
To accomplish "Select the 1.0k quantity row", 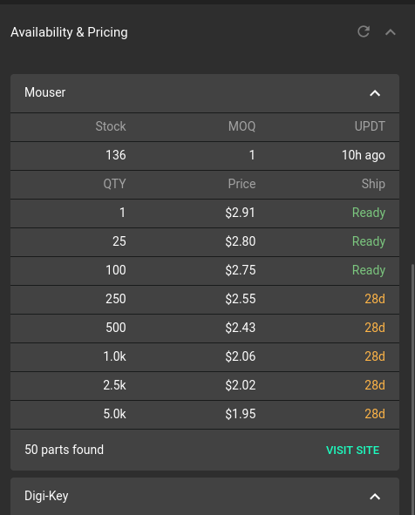I will click(x=205, y=357).
